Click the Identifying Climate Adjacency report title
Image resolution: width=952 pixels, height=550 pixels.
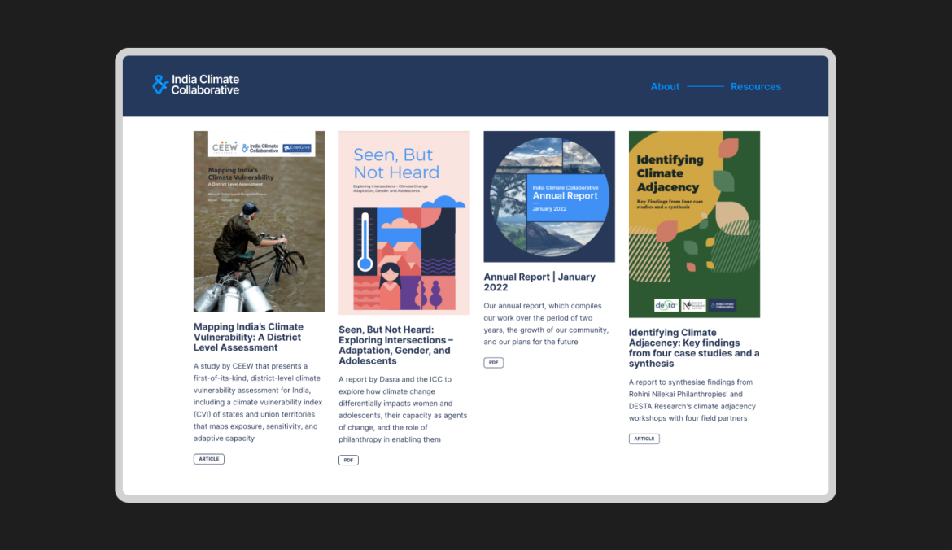click(x=694, y=348)
